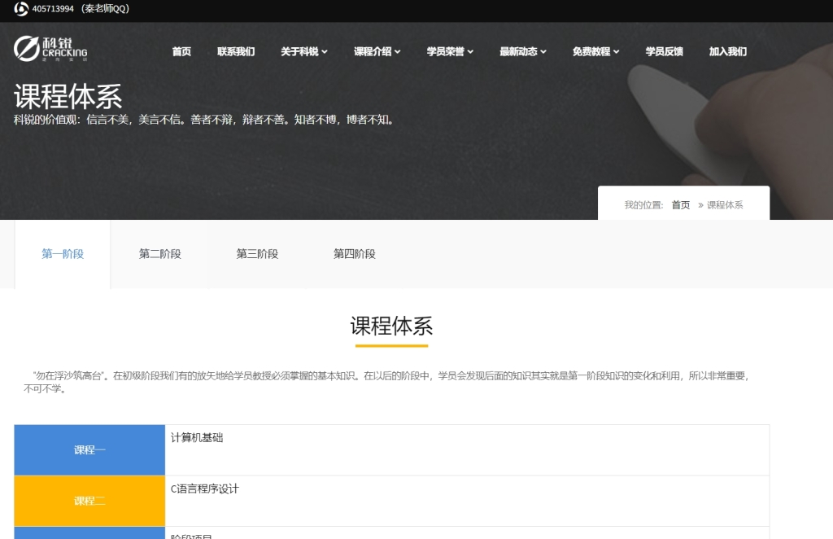833x539 pixels.
Task: Click the 加入我们 navigation item
Action: 727,51
